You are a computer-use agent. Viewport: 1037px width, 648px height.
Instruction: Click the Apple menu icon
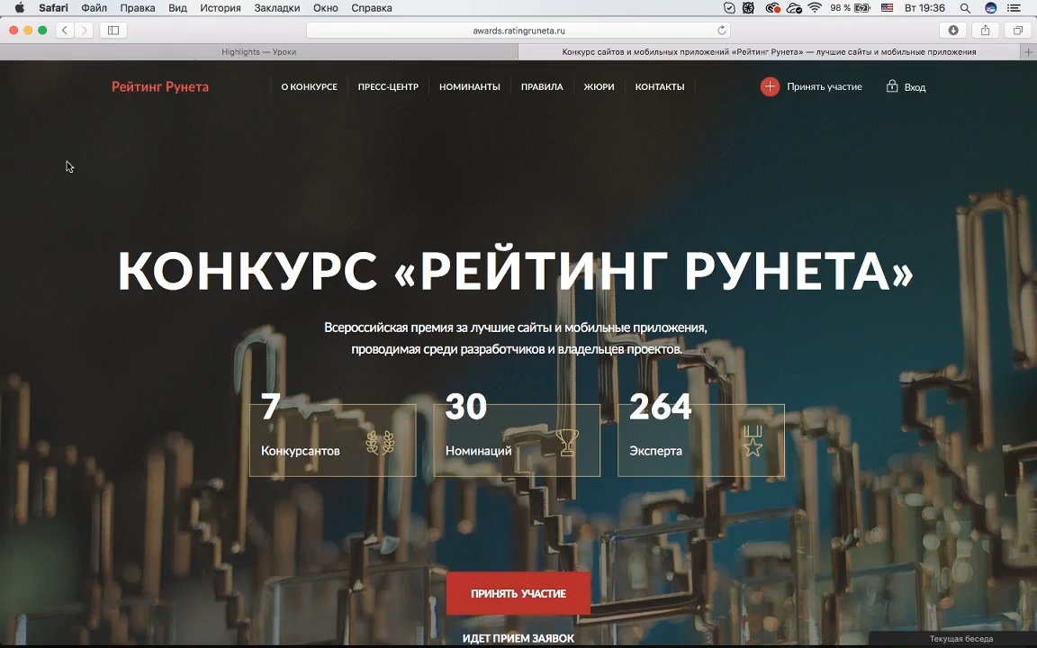[19, 8]
